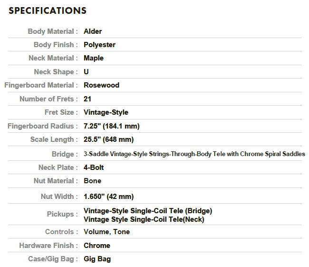Click the Neck Shape U value
The width and height of the screenshot is (309, 267).
(x=86, y=72)
